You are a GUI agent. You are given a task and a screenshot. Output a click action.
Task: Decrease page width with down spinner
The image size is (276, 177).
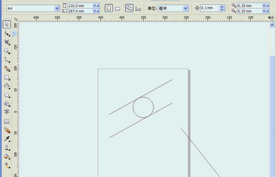click(94, 6)
